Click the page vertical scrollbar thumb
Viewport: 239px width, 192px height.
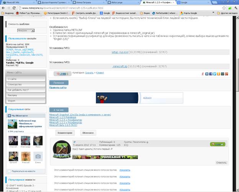[237, 75]
